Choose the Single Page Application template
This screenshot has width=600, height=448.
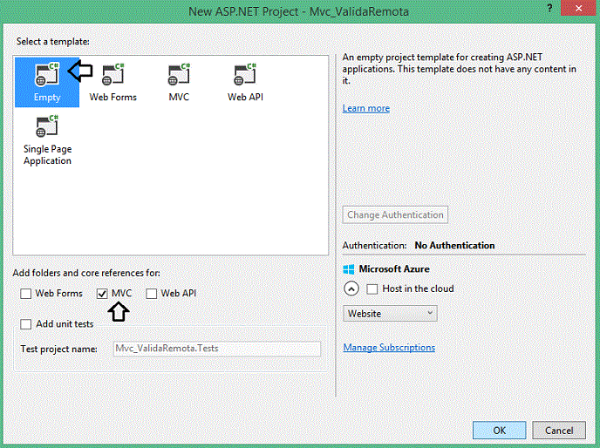pos(47,140)
